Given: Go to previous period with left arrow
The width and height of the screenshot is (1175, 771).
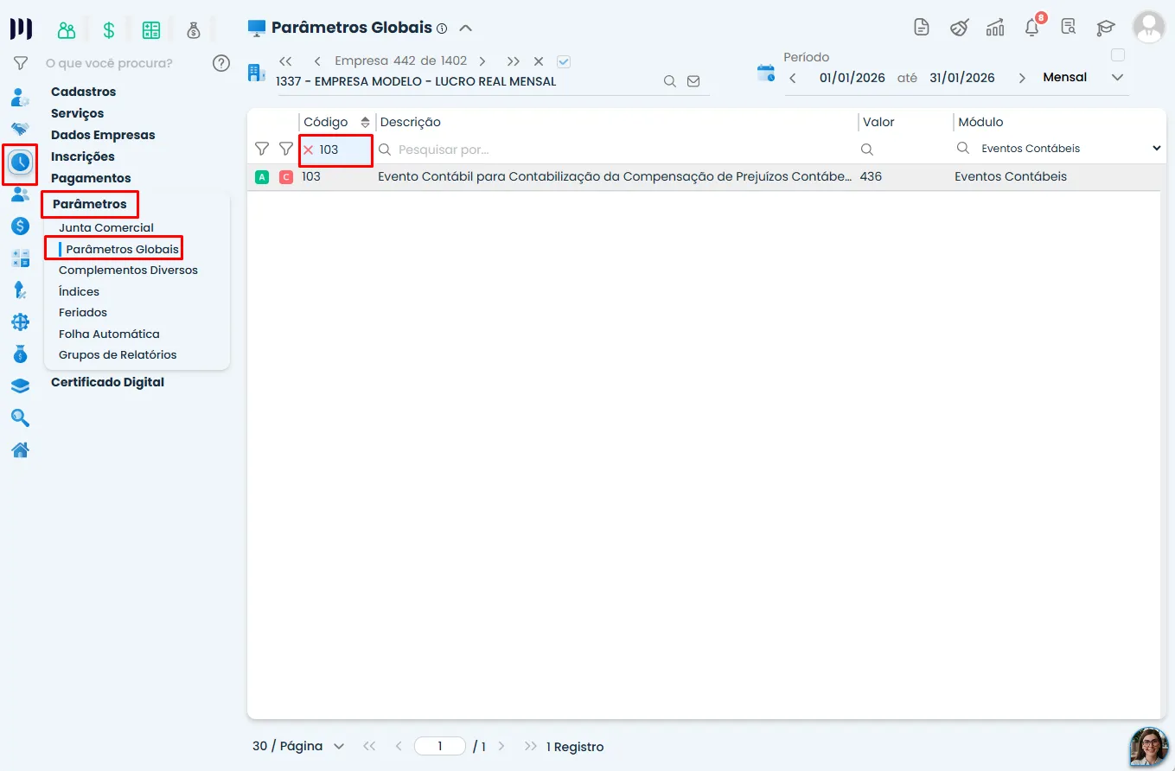Looking at the screenshot, I should coord(793,78).
